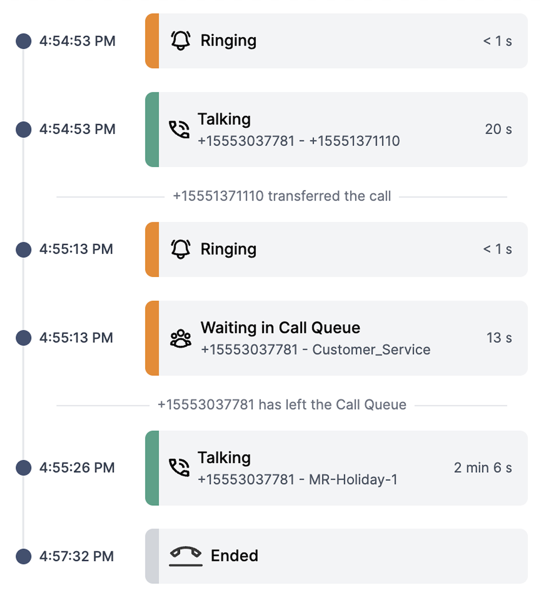Click the hang-up phone icon on Ended
The height and width of the screenshot is (600, 540).
tap(185, 555)
